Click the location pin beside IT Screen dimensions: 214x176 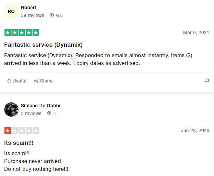pos(49,113)
